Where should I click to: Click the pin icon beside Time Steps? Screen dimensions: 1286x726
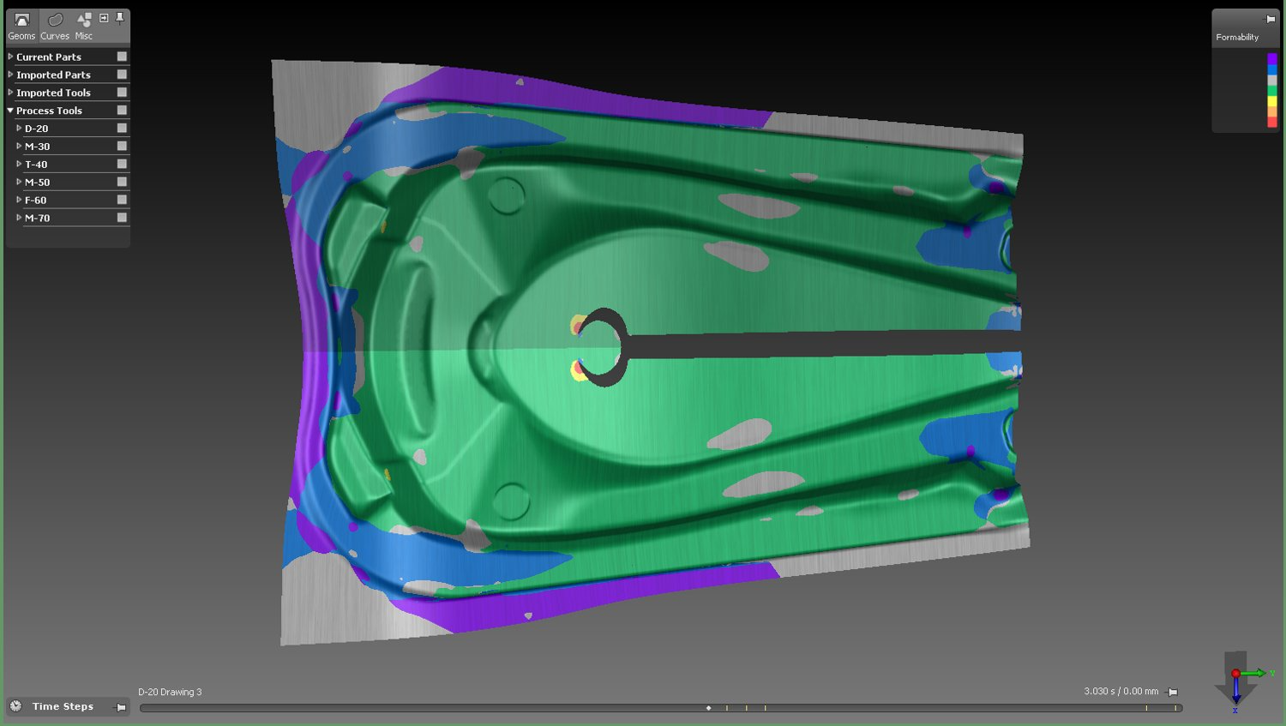[121, 707]
